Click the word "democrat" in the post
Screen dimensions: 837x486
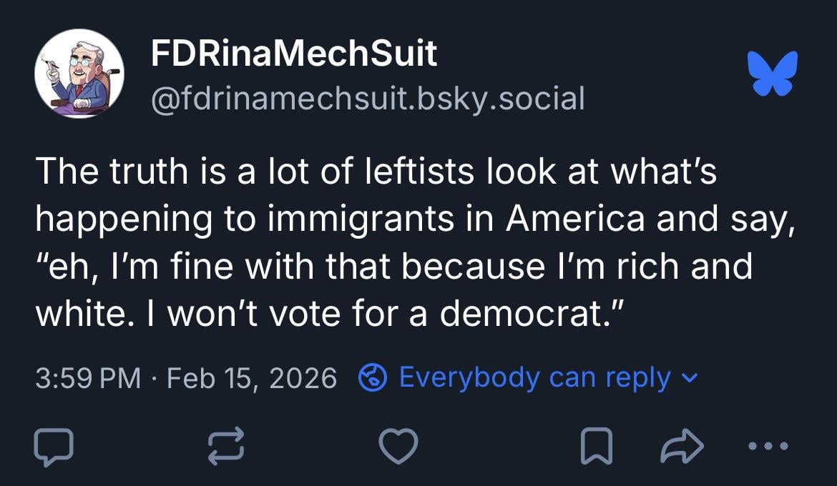click(x=521, y=313)
